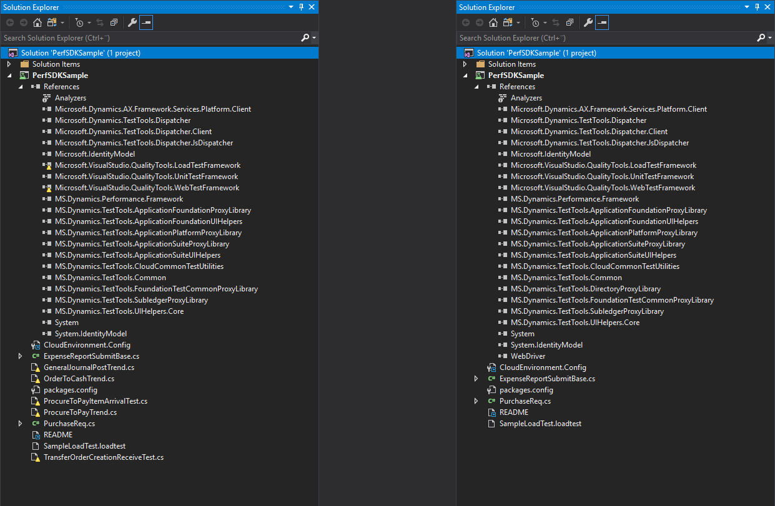Click Collapse All icon in left panel toolbar

[113, 23]
